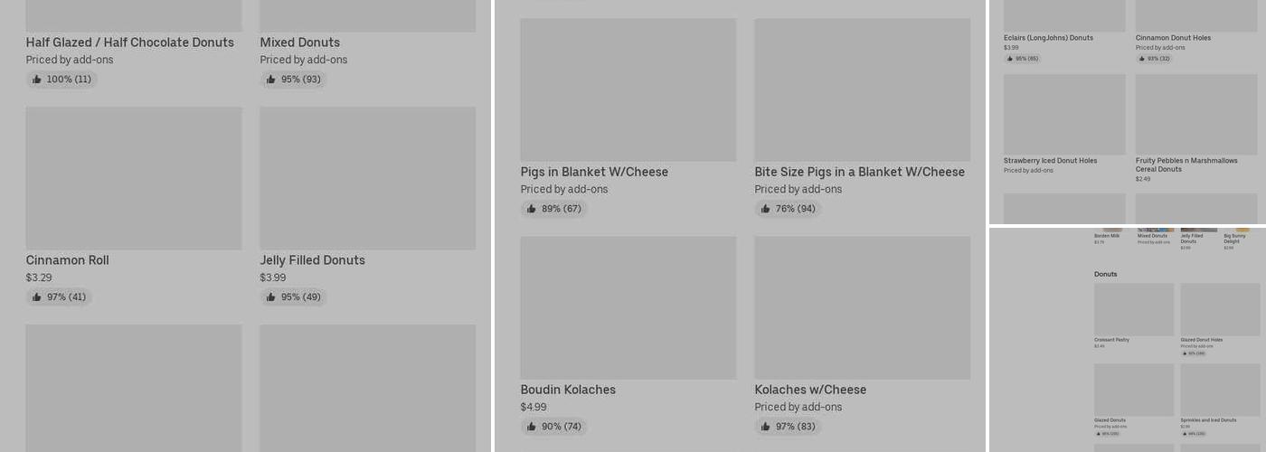Screen dimensions: 1266x452
Task: Click thumbs-up icon beside 95% (93) rating
Action: 271,80
